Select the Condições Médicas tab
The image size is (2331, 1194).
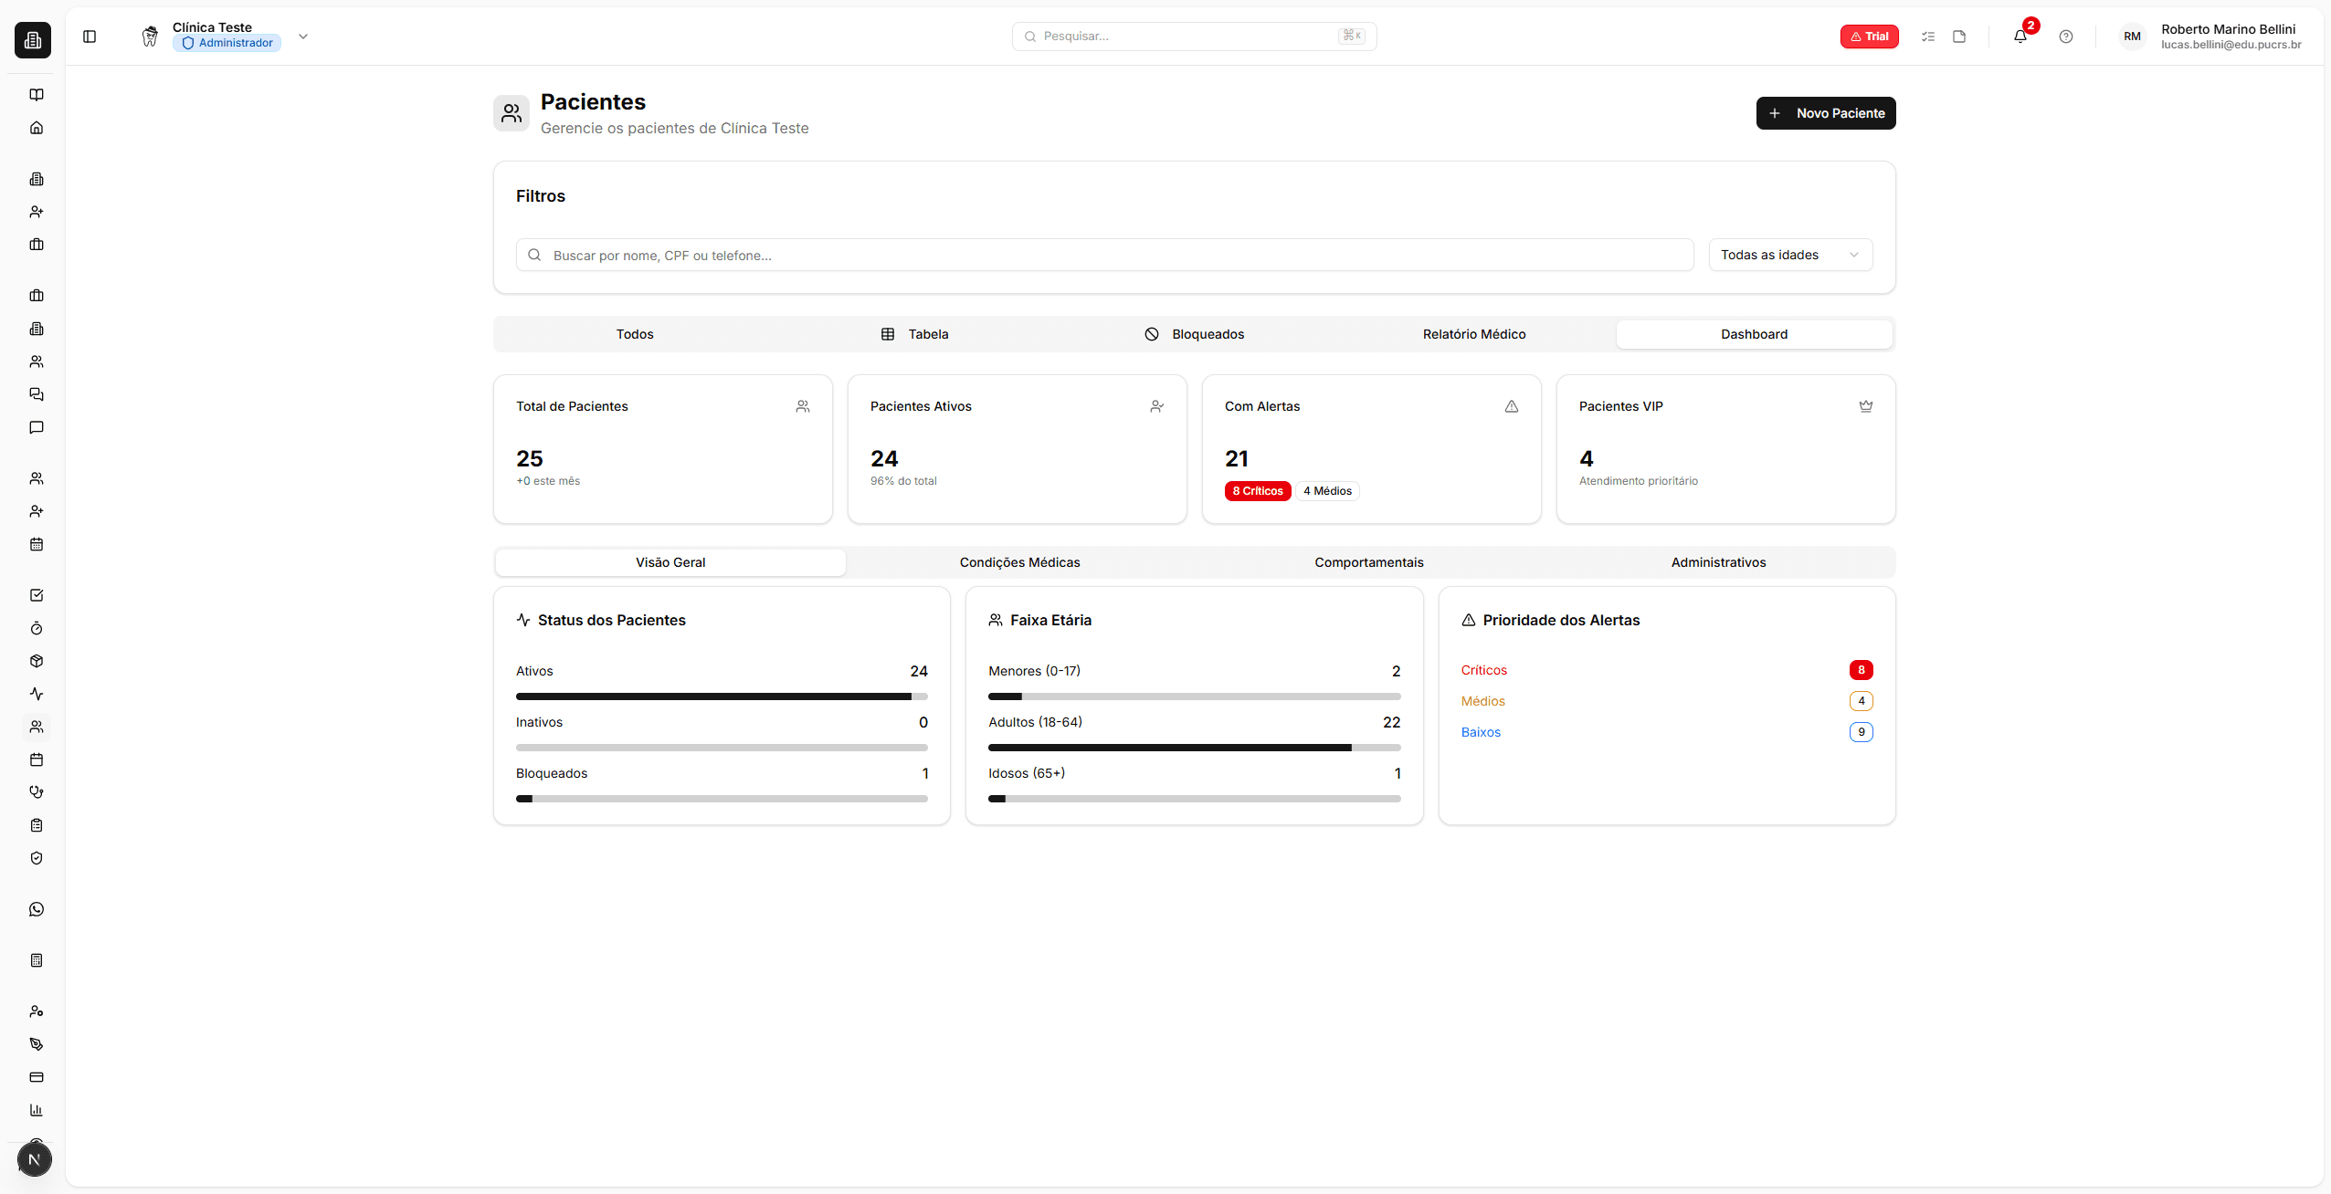(x=1019, y=562)
